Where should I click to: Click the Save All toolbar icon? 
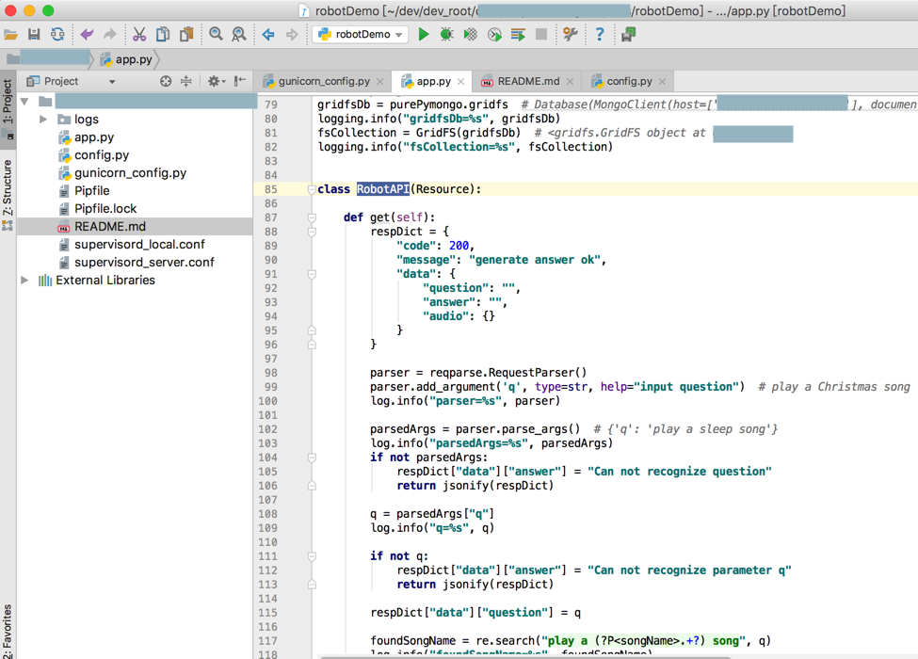click(x=34, y=35)
